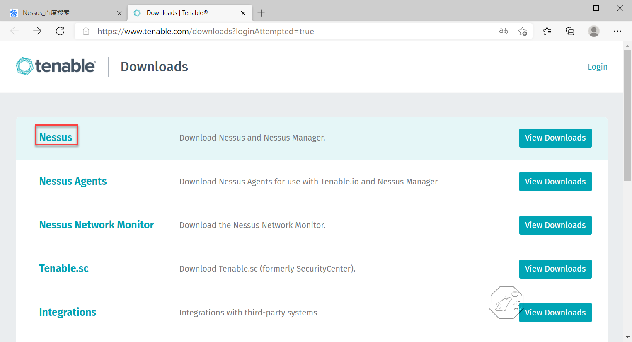Open the Tenable.sc link

64,268
